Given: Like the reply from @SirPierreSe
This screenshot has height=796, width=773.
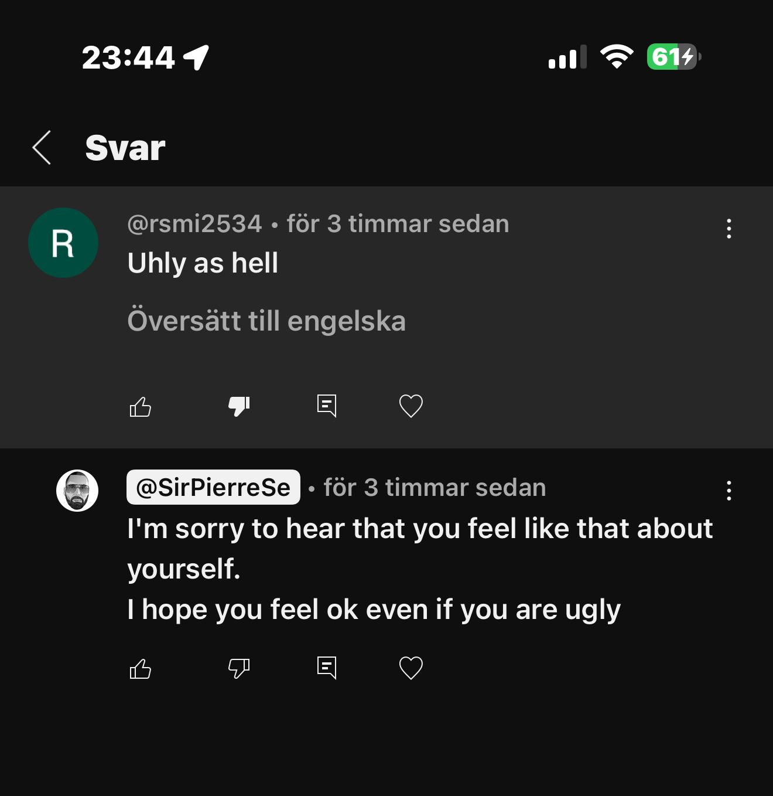Looking at the screenshot, I should point(141,668).
